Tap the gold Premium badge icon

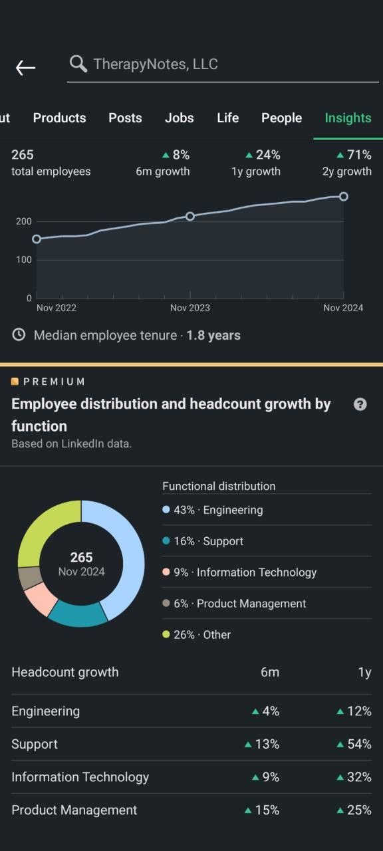[x=15, y=382]
